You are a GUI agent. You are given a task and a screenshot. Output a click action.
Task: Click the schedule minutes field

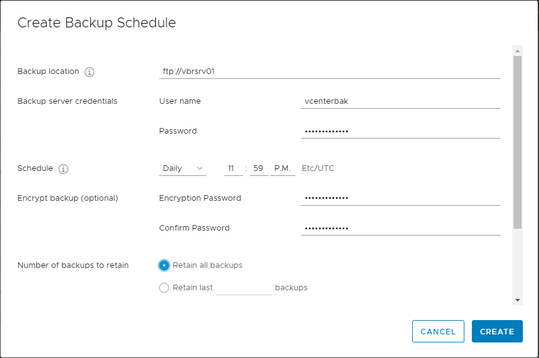click(259, 168)
